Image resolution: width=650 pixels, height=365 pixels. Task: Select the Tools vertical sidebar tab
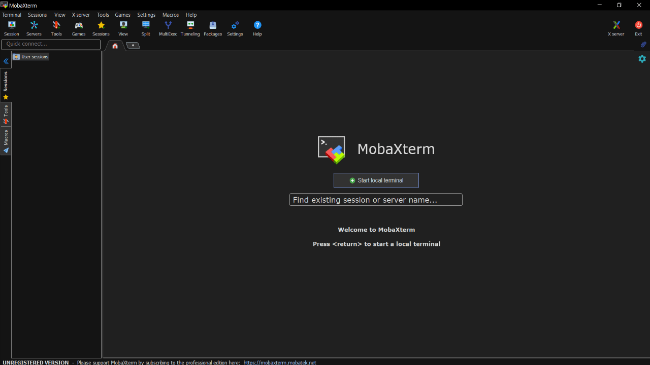(6, 115)
